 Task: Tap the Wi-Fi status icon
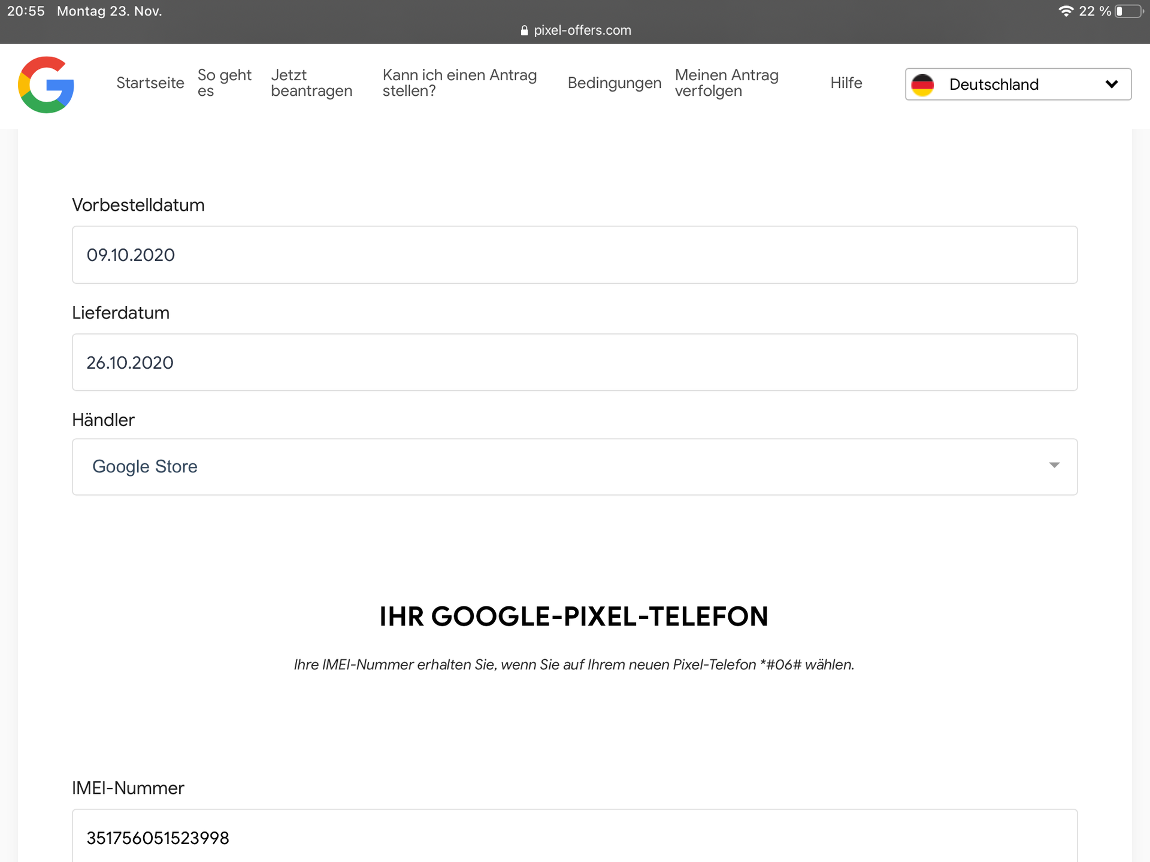(1066, 11)
